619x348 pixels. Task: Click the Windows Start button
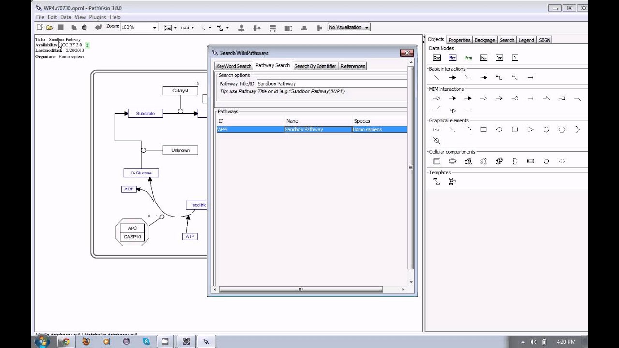click(x=42, y=341)
